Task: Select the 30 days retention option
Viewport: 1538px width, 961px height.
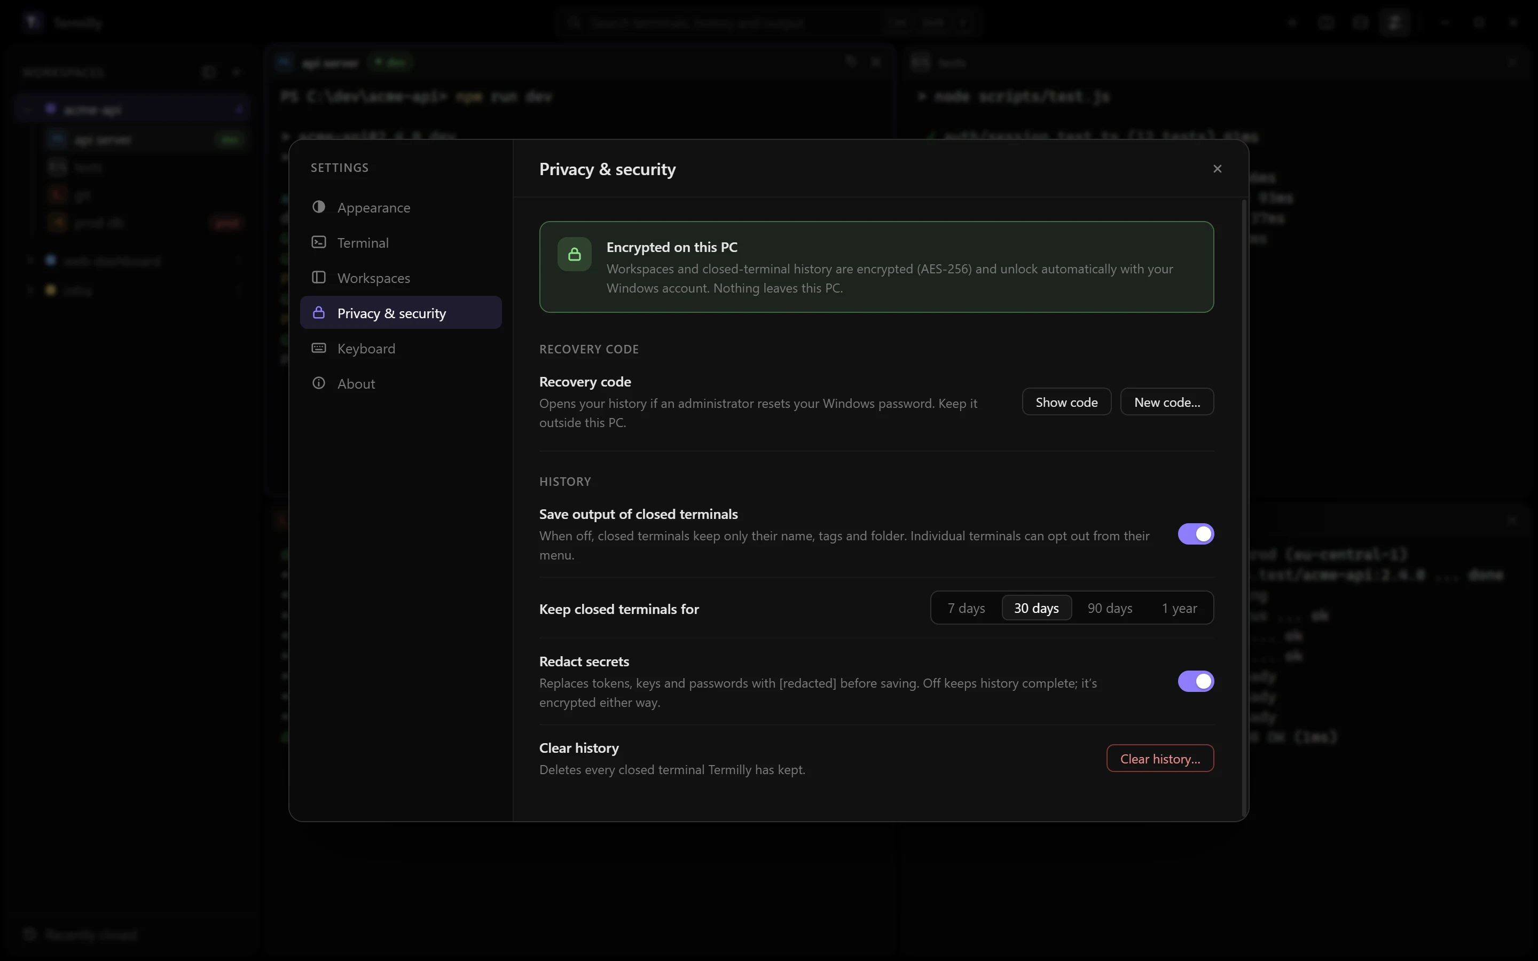Action: (x=1036, y=608)
